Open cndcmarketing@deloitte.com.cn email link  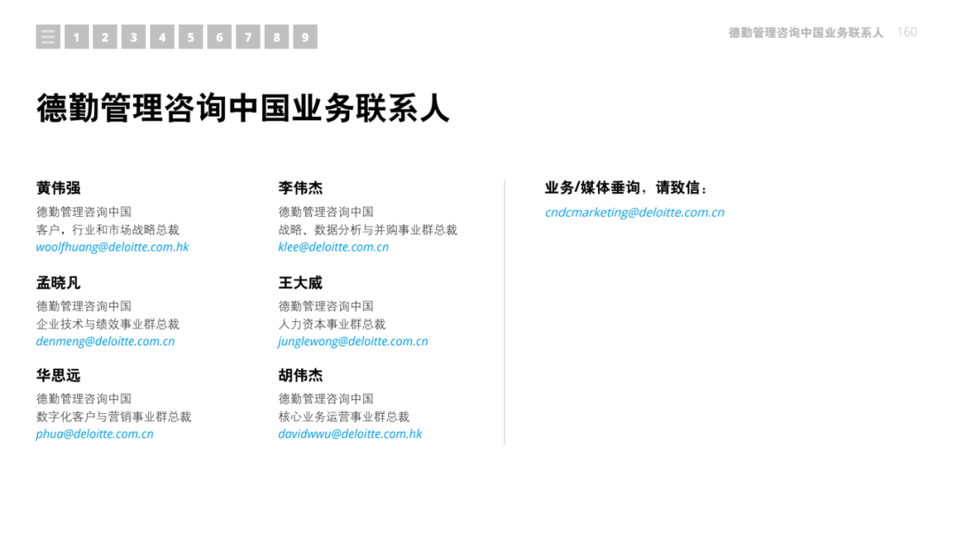tap(634, 212)
